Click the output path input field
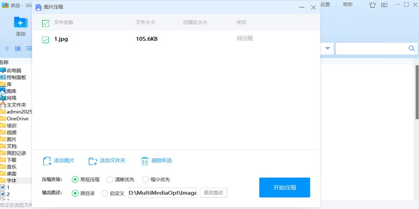 click(162, 193)
